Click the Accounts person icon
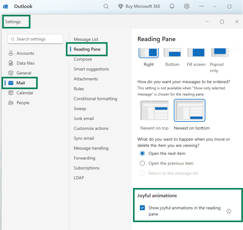Viewport: 243px width, 230px height. coord(11,53)
